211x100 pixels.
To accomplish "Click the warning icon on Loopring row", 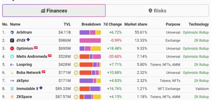I will tap(76, 65).
